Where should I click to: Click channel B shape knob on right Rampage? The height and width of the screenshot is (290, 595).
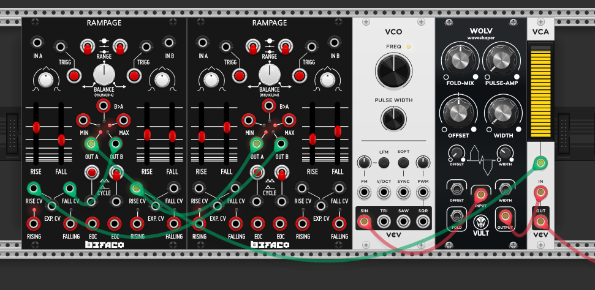pyautogui.click(x=327, y=80)
